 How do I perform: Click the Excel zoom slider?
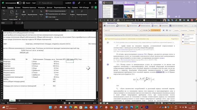click(84, 103)
